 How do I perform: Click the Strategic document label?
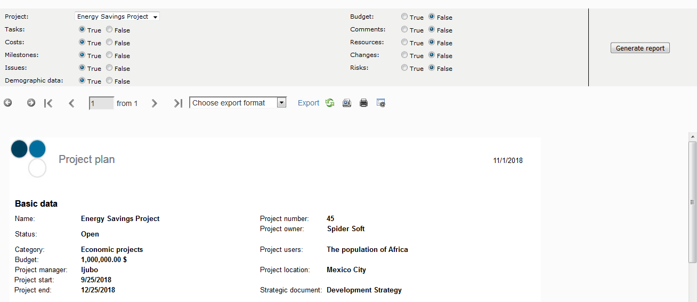coord(291,290)
